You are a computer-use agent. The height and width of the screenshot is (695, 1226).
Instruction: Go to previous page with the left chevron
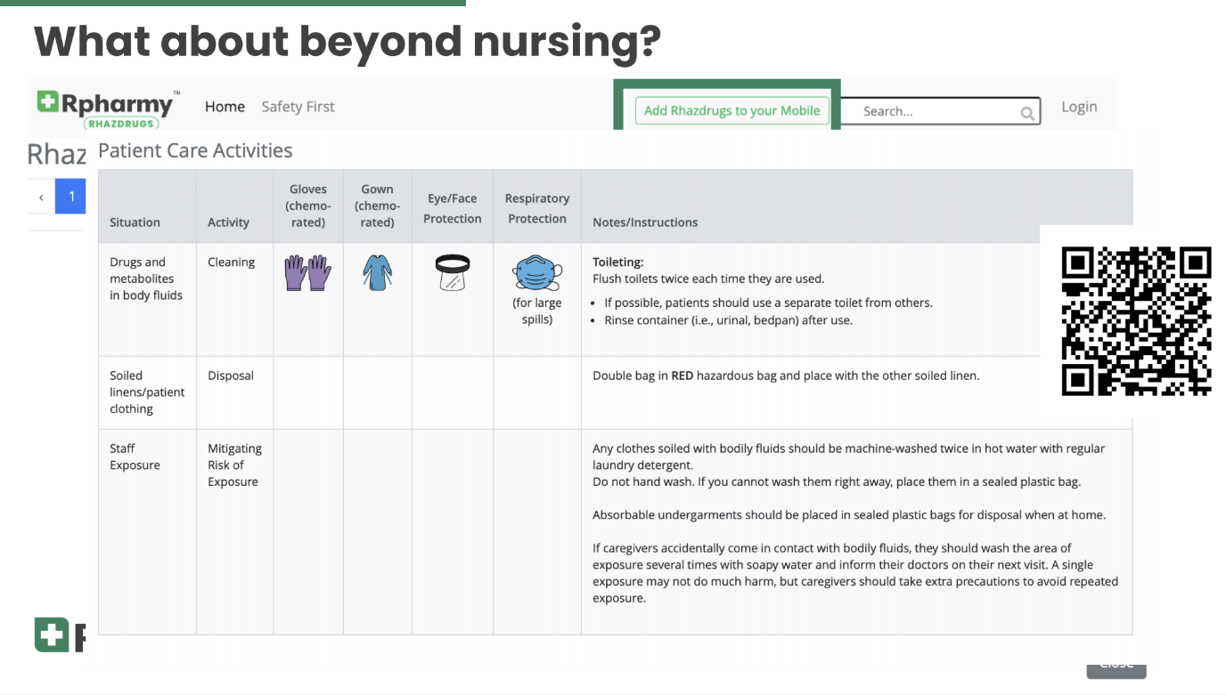point(41,197)
